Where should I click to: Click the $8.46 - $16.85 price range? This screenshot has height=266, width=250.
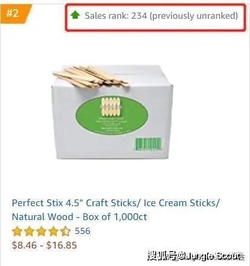[44, 245]
